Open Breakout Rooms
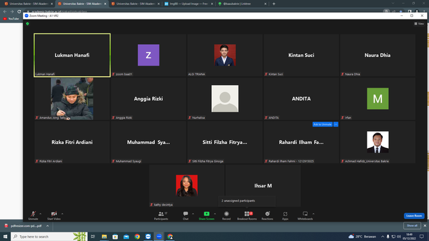 247,216
